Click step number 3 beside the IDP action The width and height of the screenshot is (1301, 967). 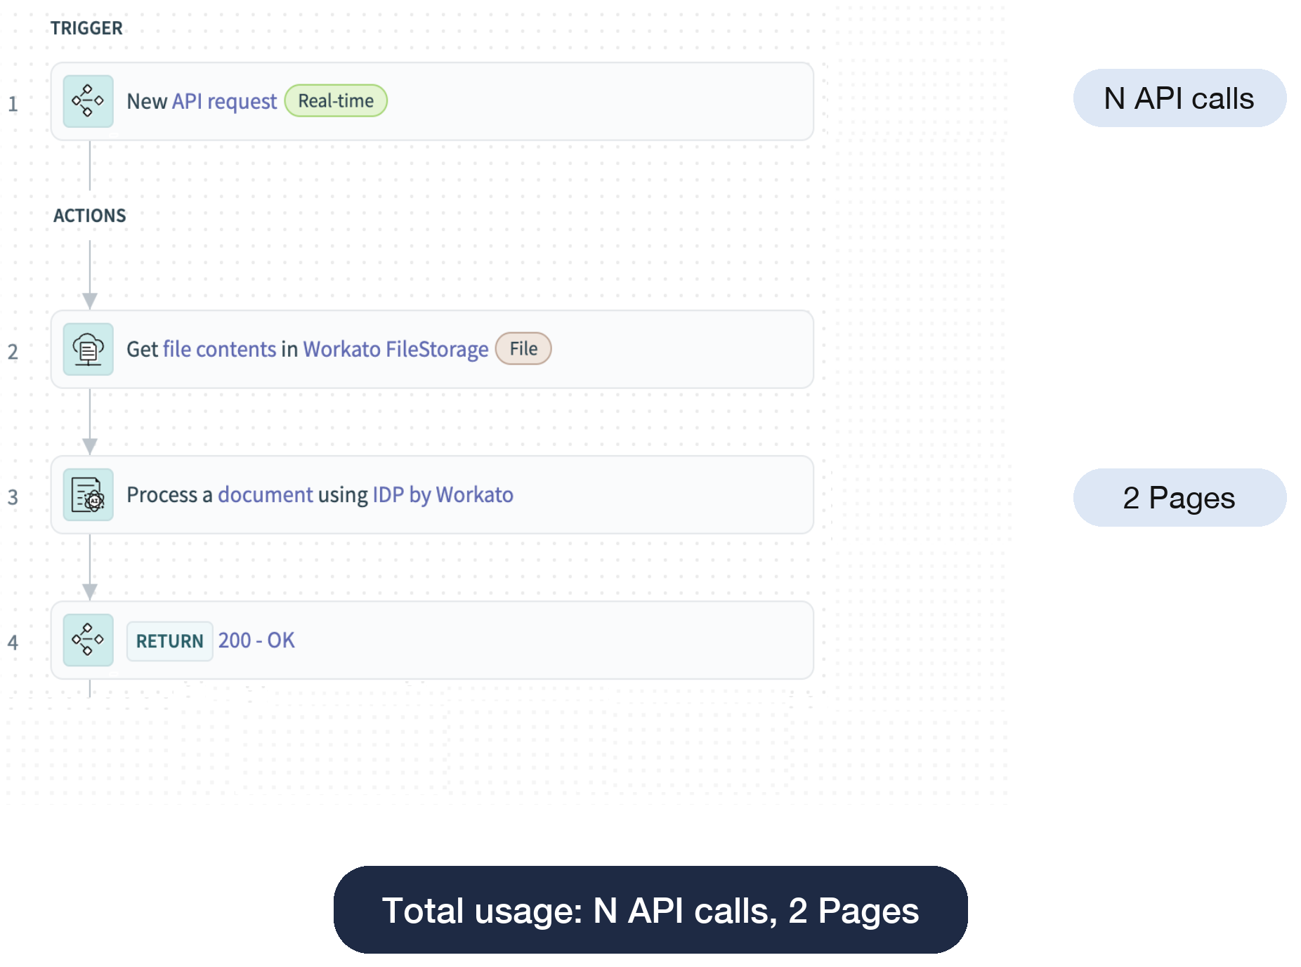point(13,497)
